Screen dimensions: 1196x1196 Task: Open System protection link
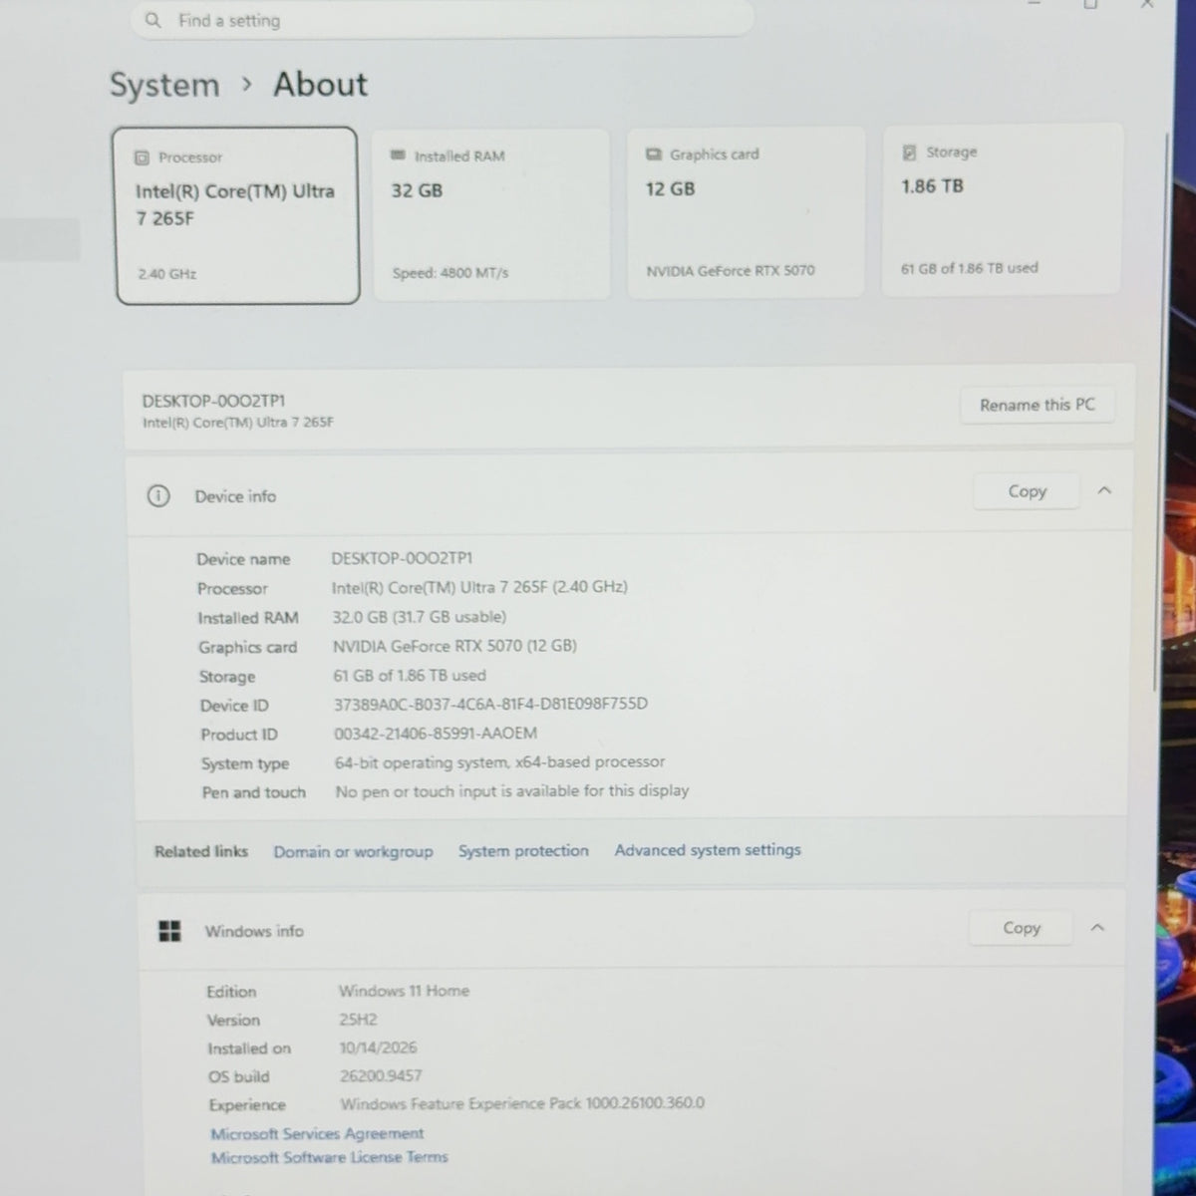[x=523, y=850]
